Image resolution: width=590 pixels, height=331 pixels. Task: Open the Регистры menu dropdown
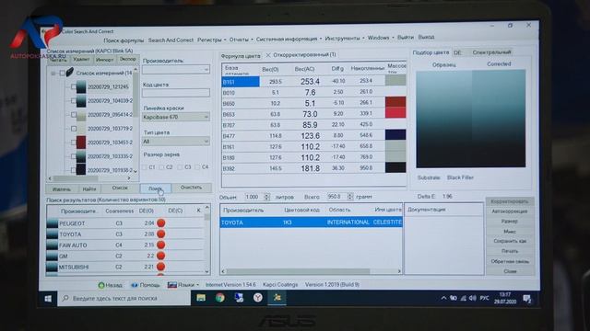pos(212,40)
